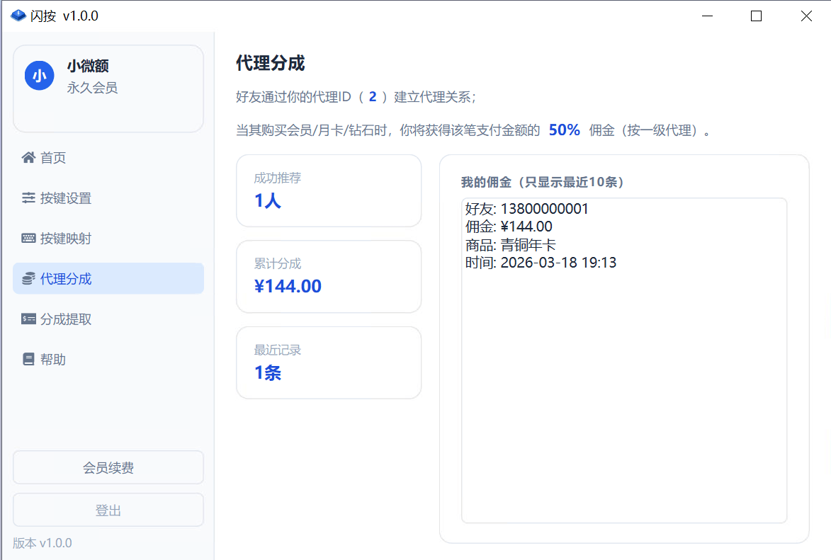Click the 版本 v1.0.0 label

point(42,542)
